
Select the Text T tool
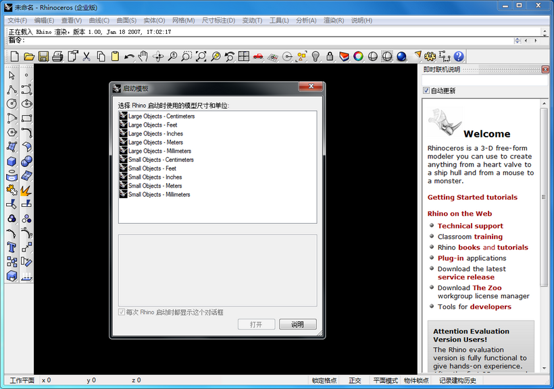click(11, 247)
